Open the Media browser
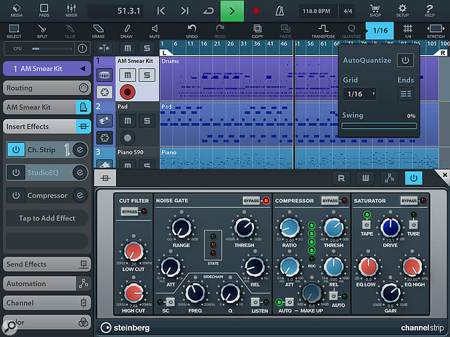The height and width of the screenshot is (337, 450). (17, 11)
